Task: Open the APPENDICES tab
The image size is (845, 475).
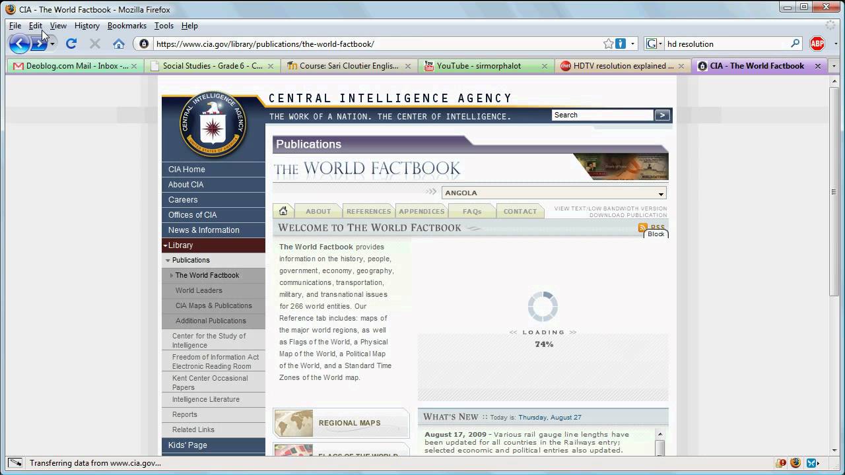Action: coord(422,211)
